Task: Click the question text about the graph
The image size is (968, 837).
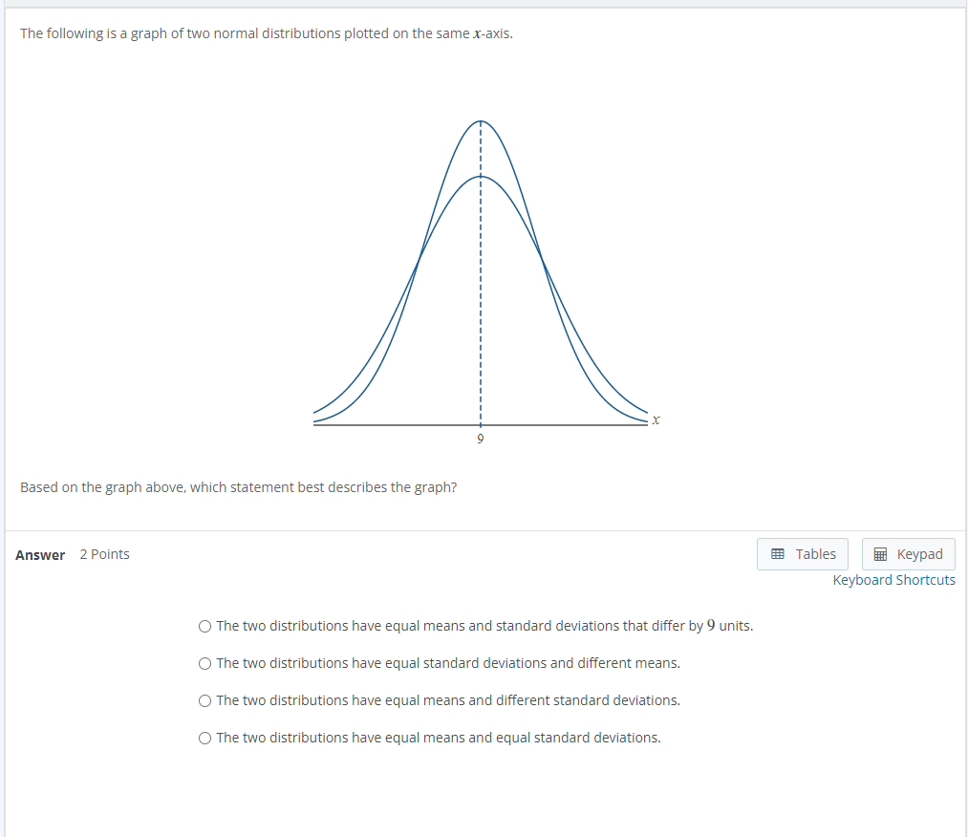Action: 238,487
